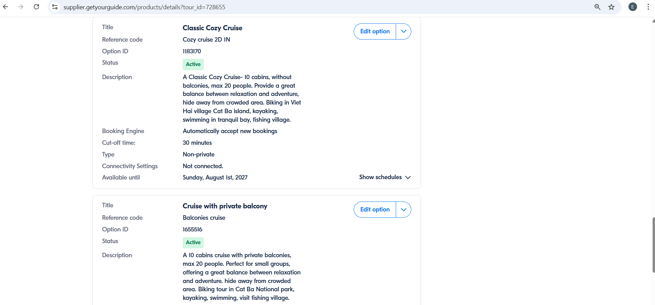Open the zoom magnifier icon in address bar
Screen dimensions: 655x305
click(597, 7)
